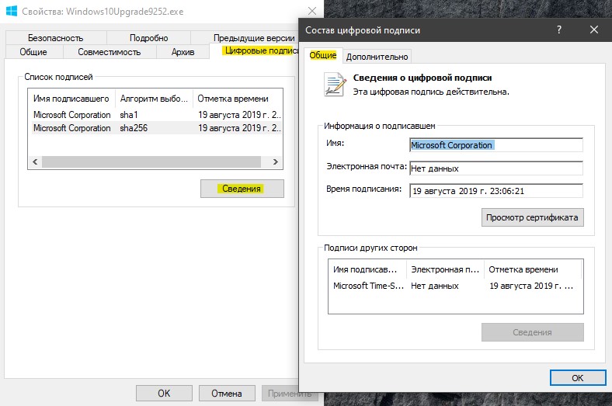Select the Microsoft Time-S... countersignature row
The height and width of the screenshot is (406, 612).
455,286
